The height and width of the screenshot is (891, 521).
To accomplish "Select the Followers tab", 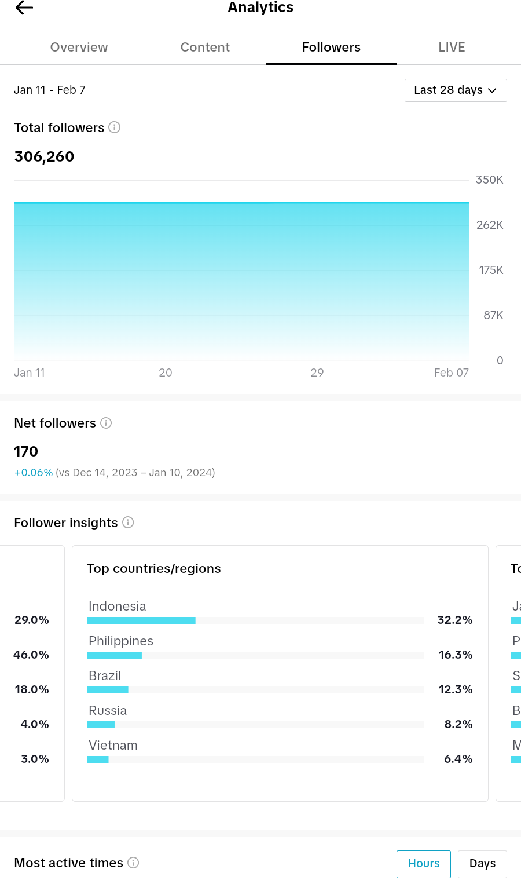I will [x=331, y=48].
